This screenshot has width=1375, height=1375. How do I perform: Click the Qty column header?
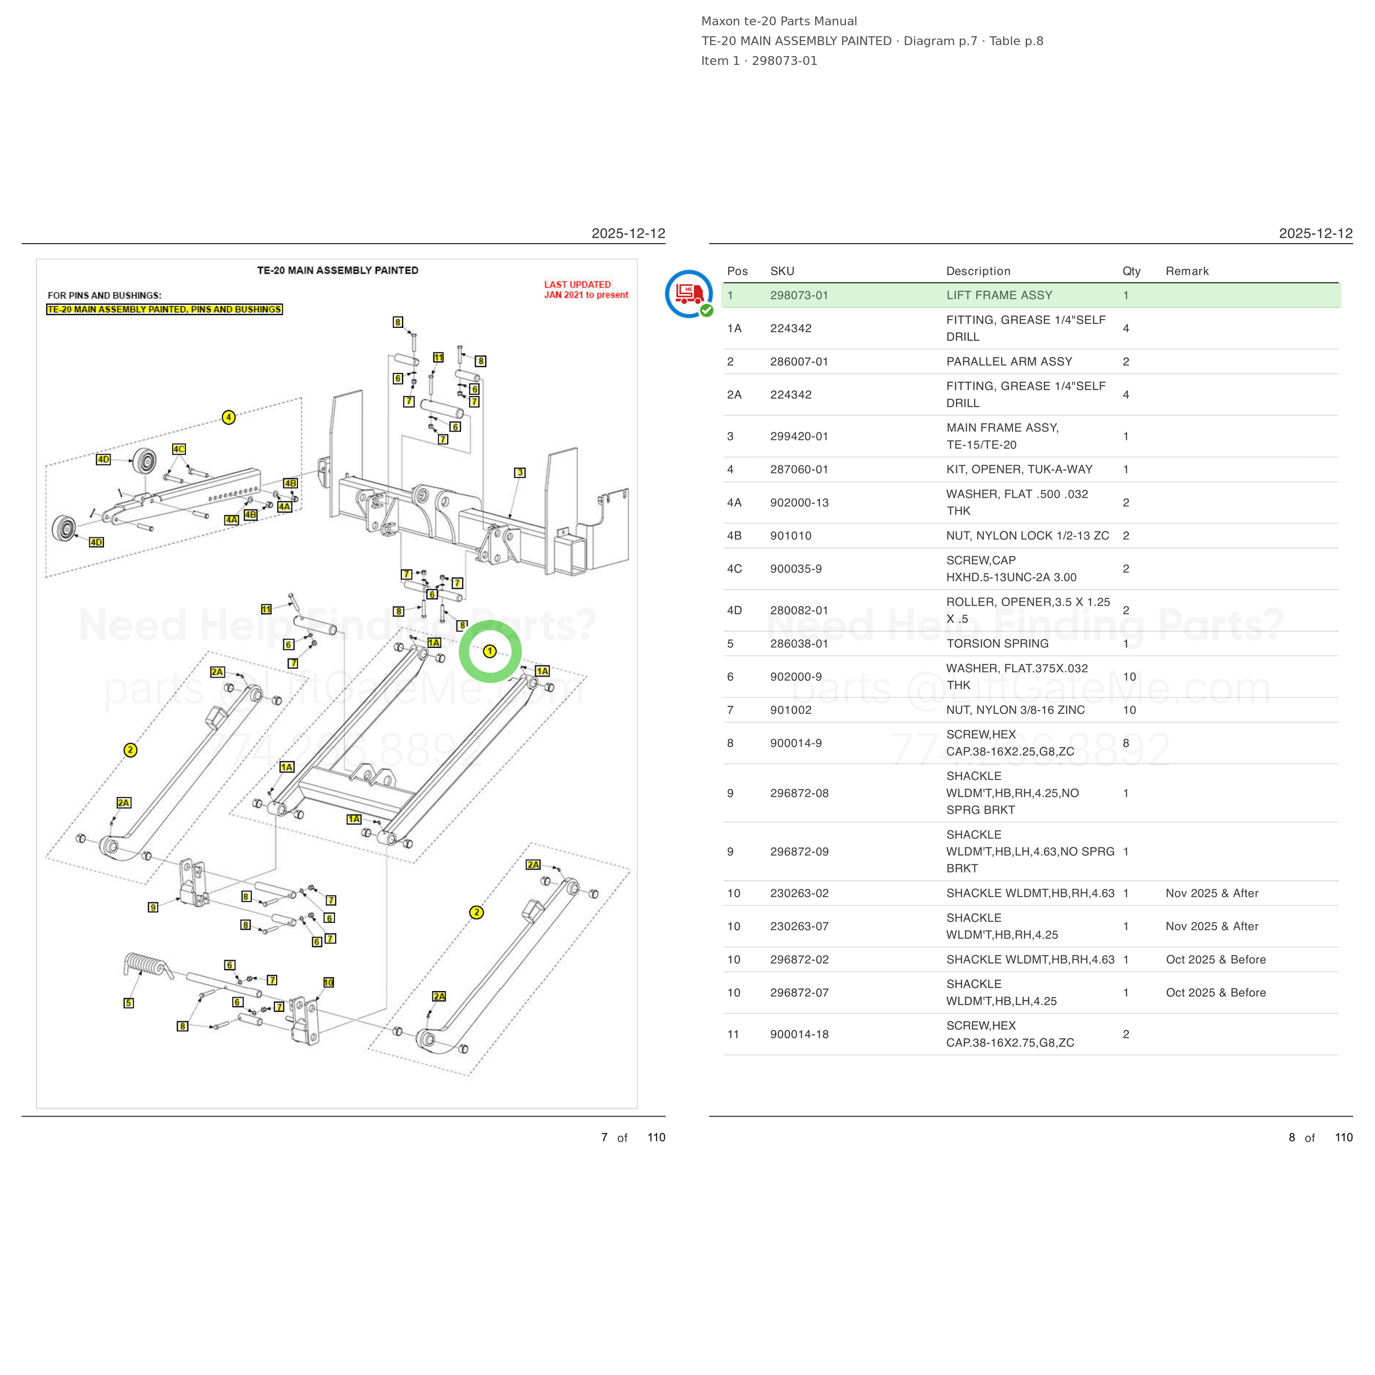[x=1131, y=271]
